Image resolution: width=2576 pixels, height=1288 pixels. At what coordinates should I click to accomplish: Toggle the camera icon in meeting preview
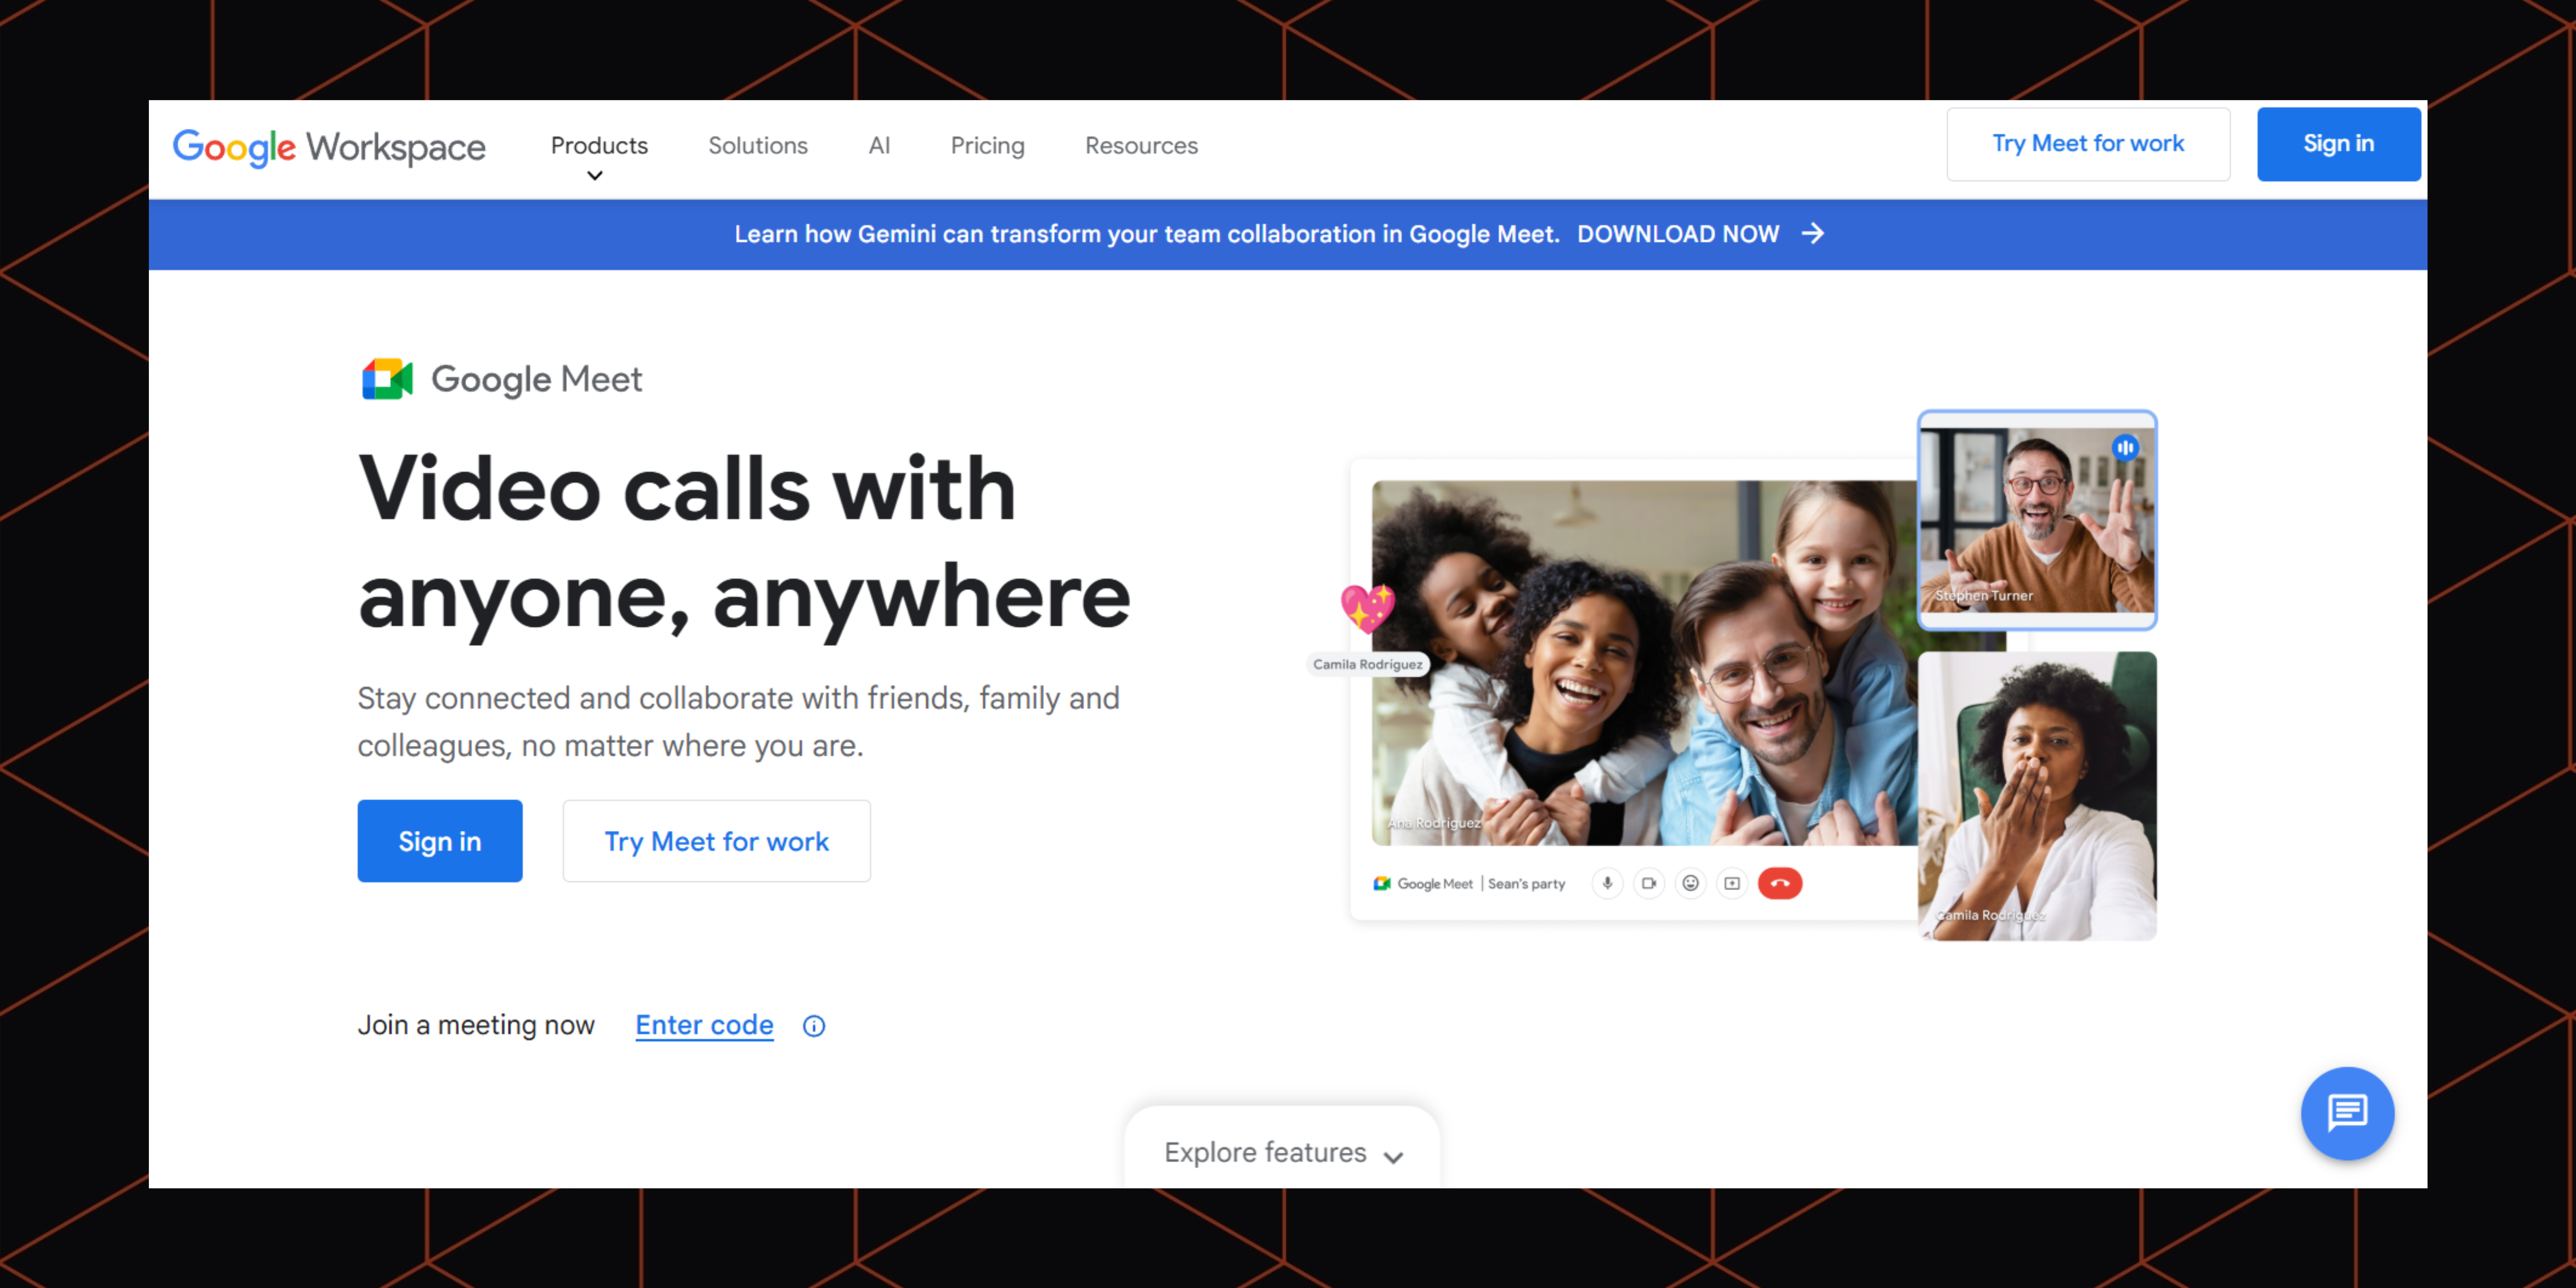point(1649,883)
